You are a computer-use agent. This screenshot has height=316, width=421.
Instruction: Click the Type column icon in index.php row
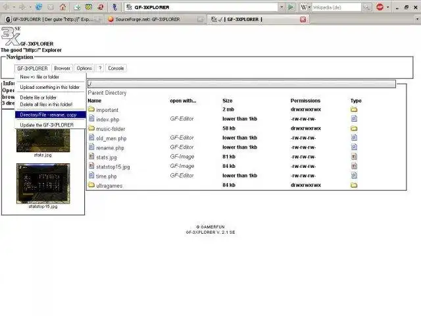coord(354,118)
